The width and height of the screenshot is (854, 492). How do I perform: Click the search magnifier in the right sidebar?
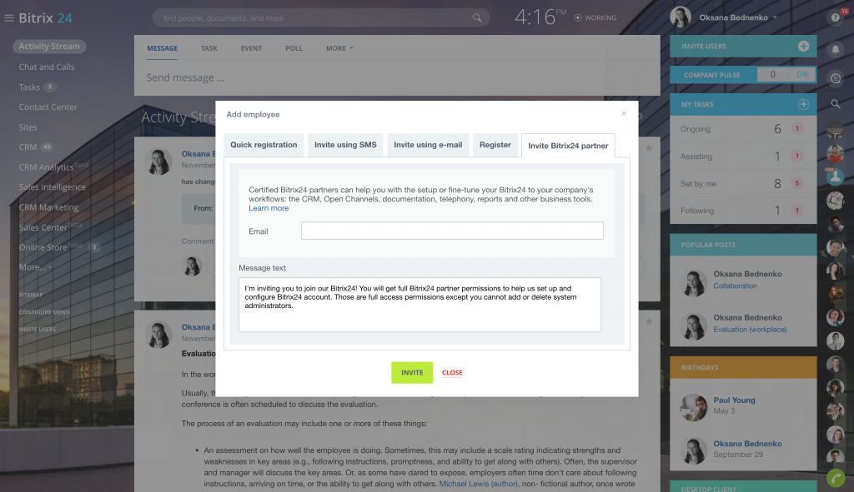pos(835,104)
